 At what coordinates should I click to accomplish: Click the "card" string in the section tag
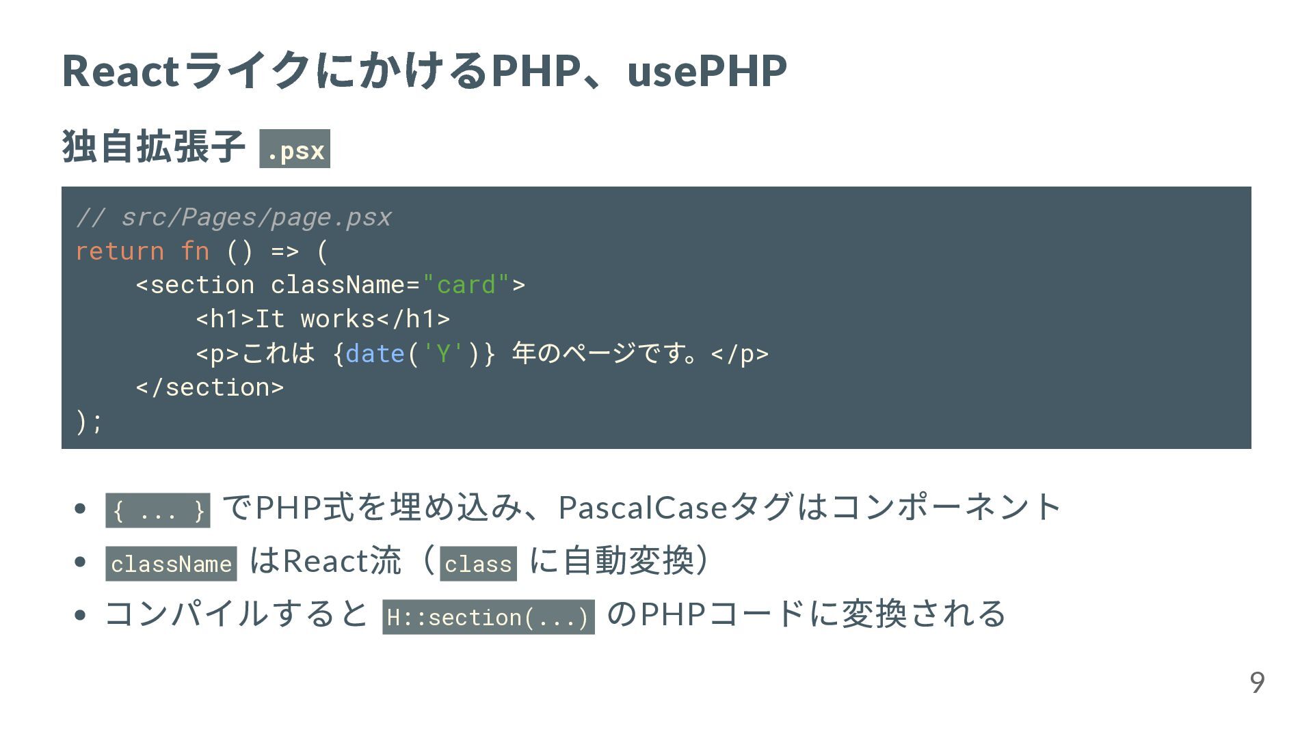(x=466, y=284)
